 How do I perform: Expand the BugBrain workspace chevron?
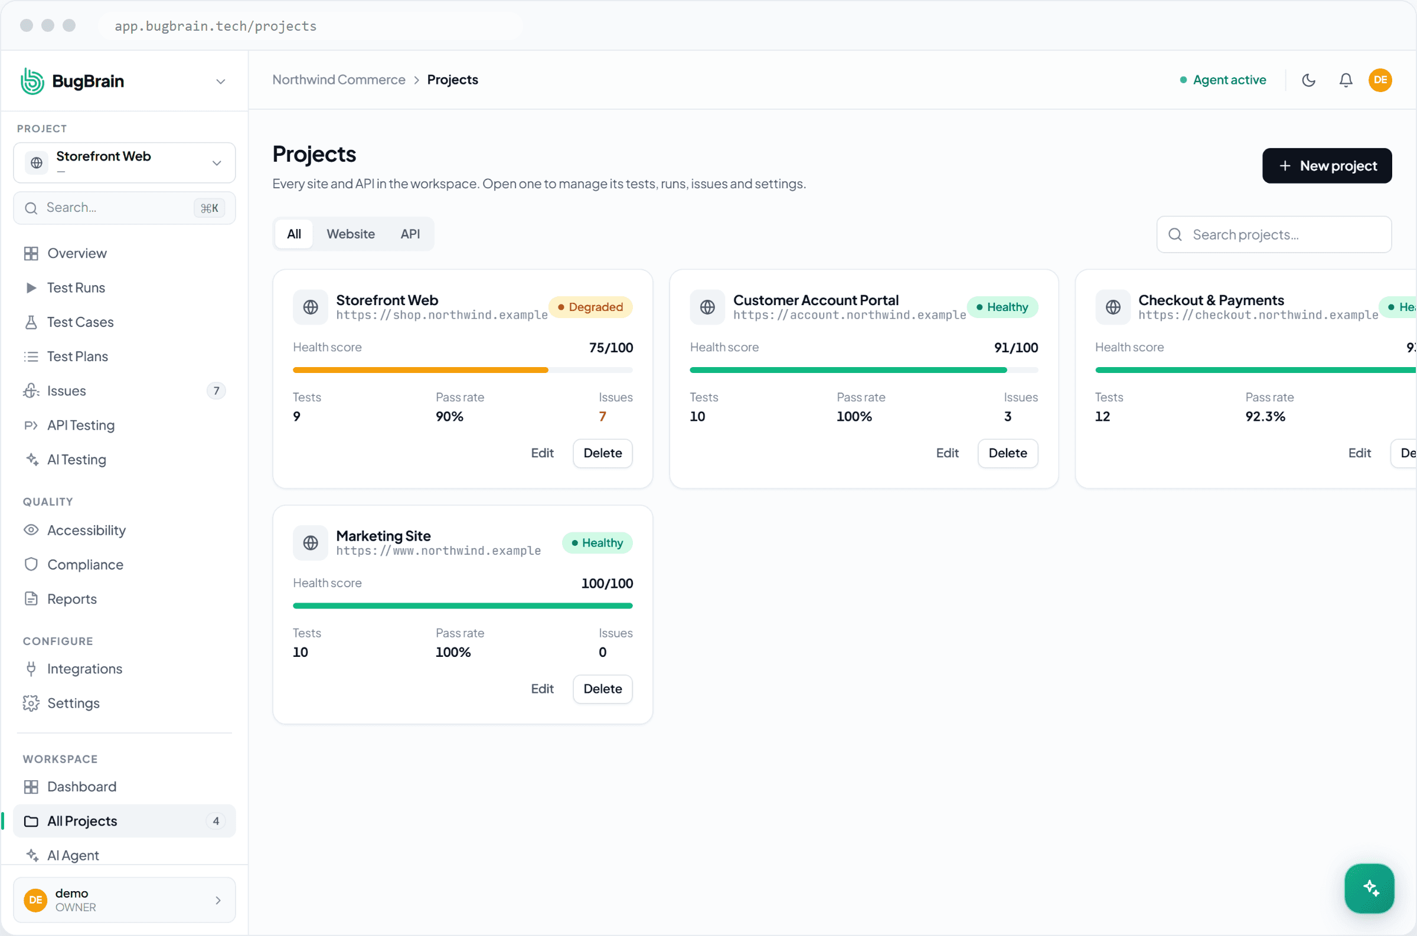pyautogui.click(x=220, y=81)
